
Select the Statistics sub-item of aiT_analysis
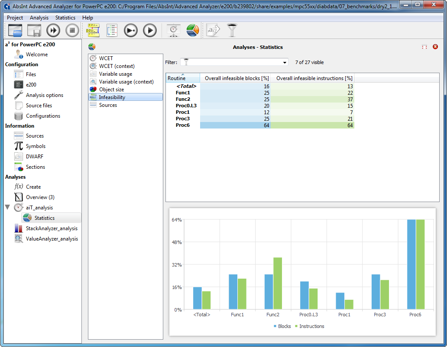[51, 218]
